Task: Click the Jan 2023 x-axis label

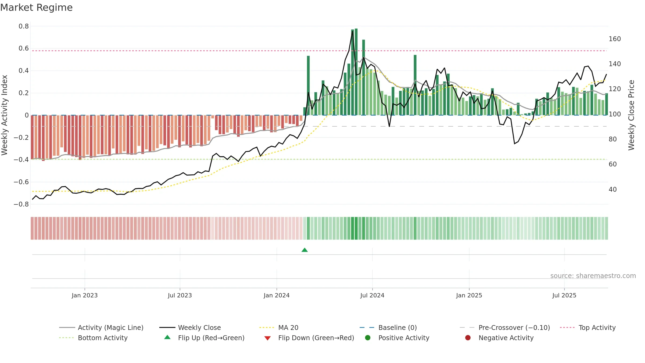Action: (85, 295)
